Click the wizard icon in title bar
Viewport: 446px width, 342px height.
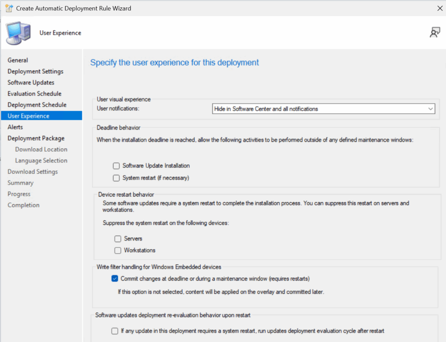click(x=8, y=8)
